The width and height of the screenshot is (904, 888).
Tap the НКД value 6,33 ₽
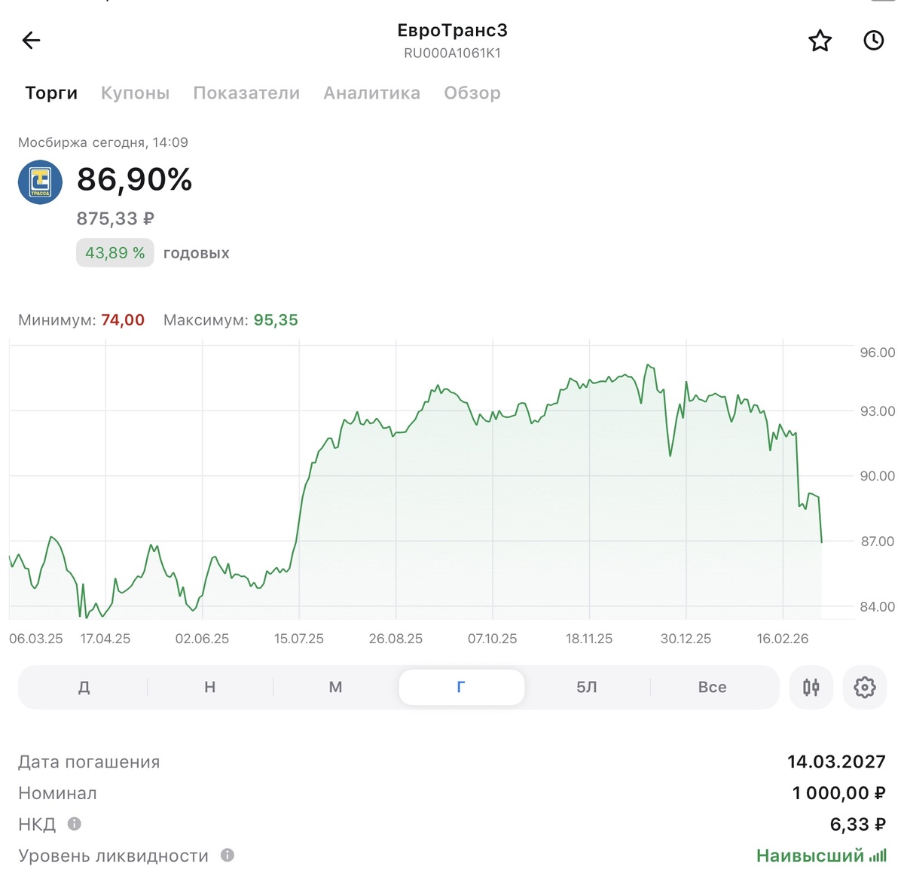coord(858,824)
